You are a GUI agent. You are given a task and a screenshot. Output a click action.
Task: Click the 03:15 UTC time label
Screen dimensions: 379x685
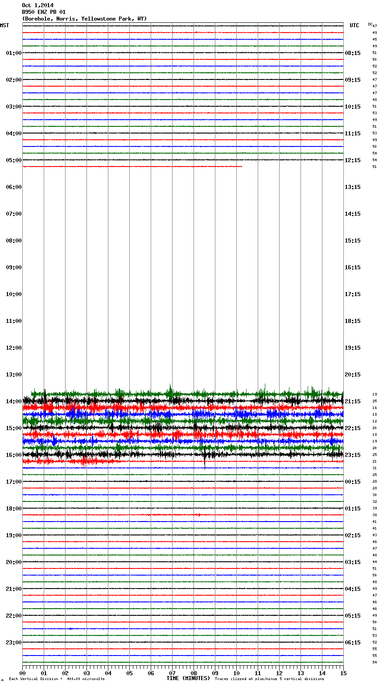(353, 562)
